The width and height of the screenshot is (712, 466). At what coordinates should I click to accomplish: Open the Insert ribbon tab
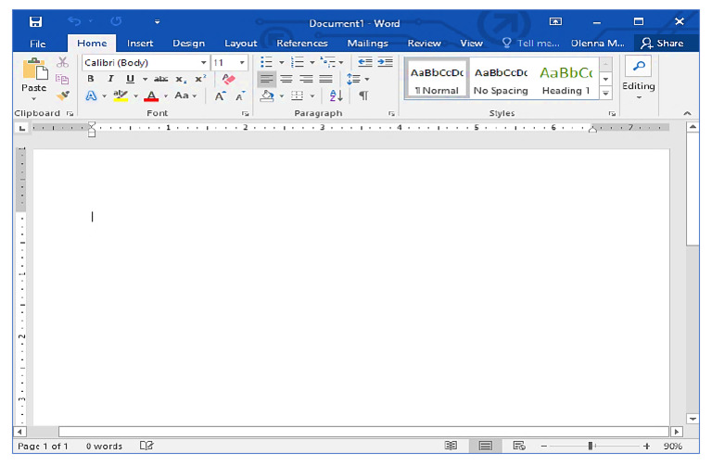click(140, 43)
